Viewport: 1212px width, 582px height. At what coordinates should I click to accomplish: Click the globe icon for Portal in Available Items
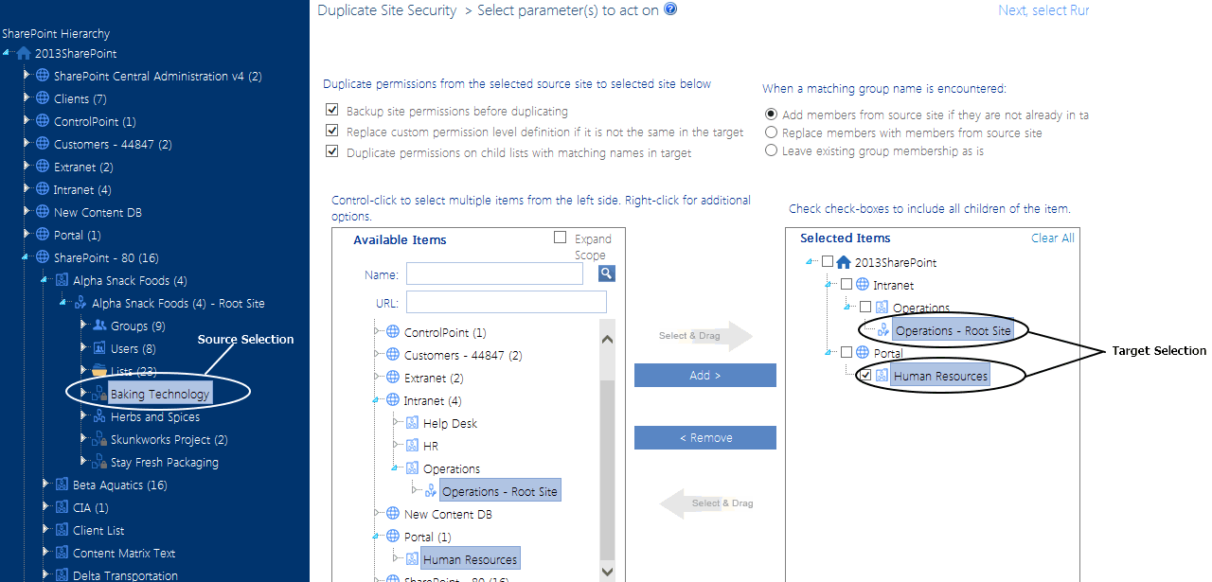point(392,536)
